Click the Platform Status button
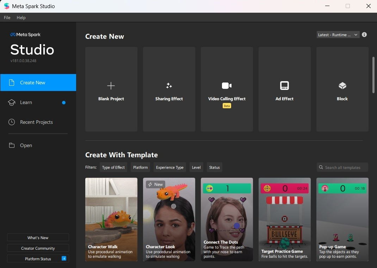 [x=38, y=258]
